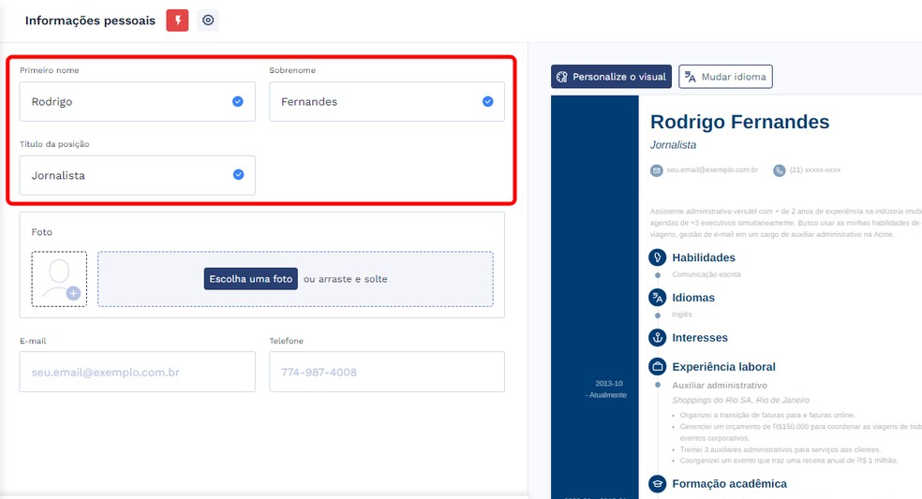Screen dimensions: 922x499
Task: Click the Idiomas heading in the preview
Action: [693, 298]
